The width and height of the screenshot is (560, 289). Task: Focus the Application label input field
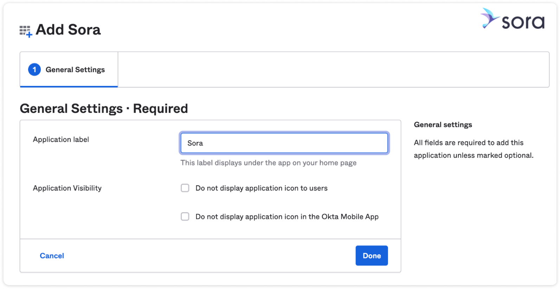[284, 143]
